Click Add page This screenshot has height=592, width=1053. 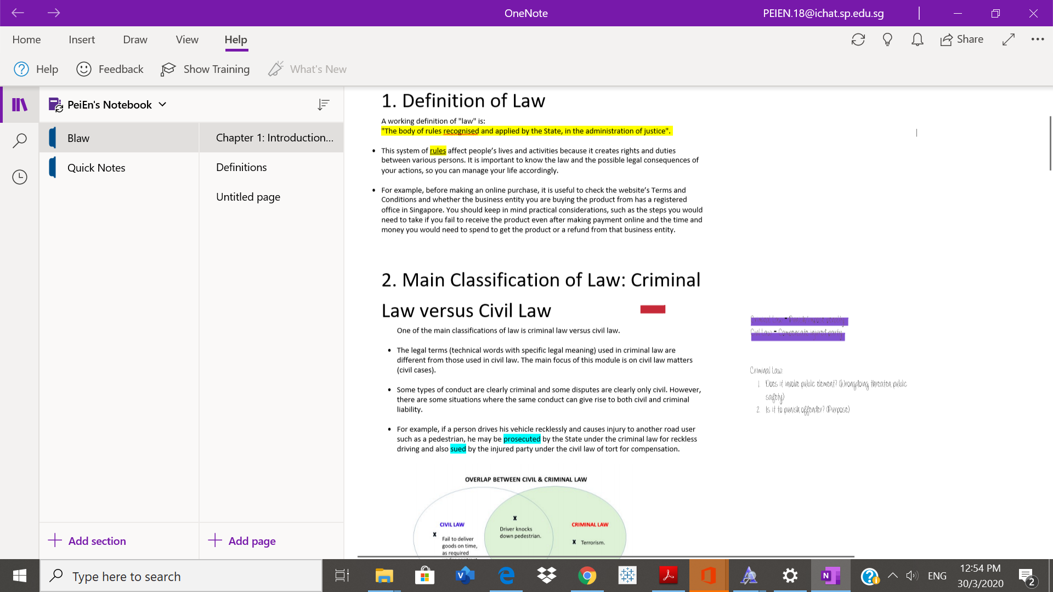point(242,541)
